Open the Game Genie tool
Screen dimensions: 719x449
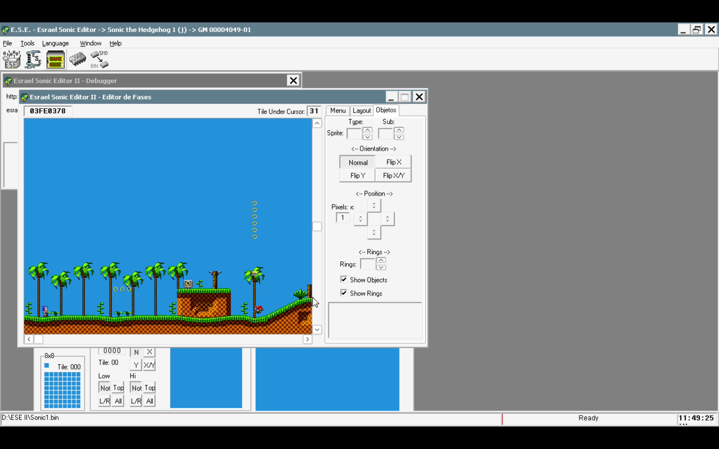(55, 59)
